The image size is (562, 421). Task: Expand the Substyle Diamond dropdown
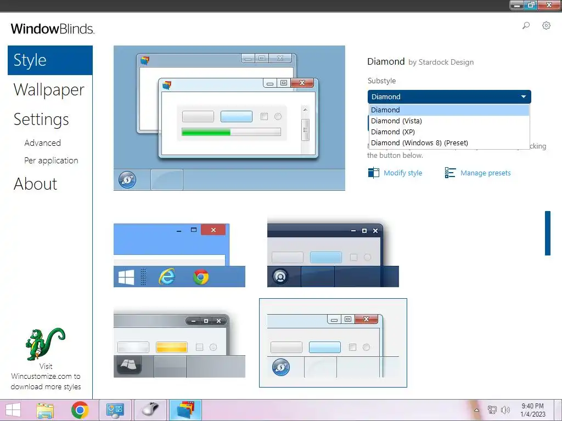[x=449, y=96]
